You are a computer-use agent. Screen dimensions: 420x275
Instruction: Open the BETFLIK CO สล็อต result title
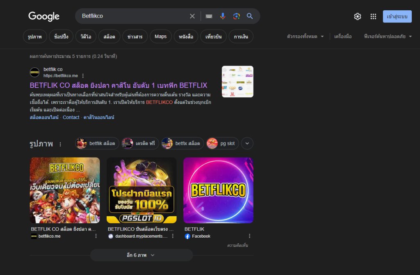119,85
